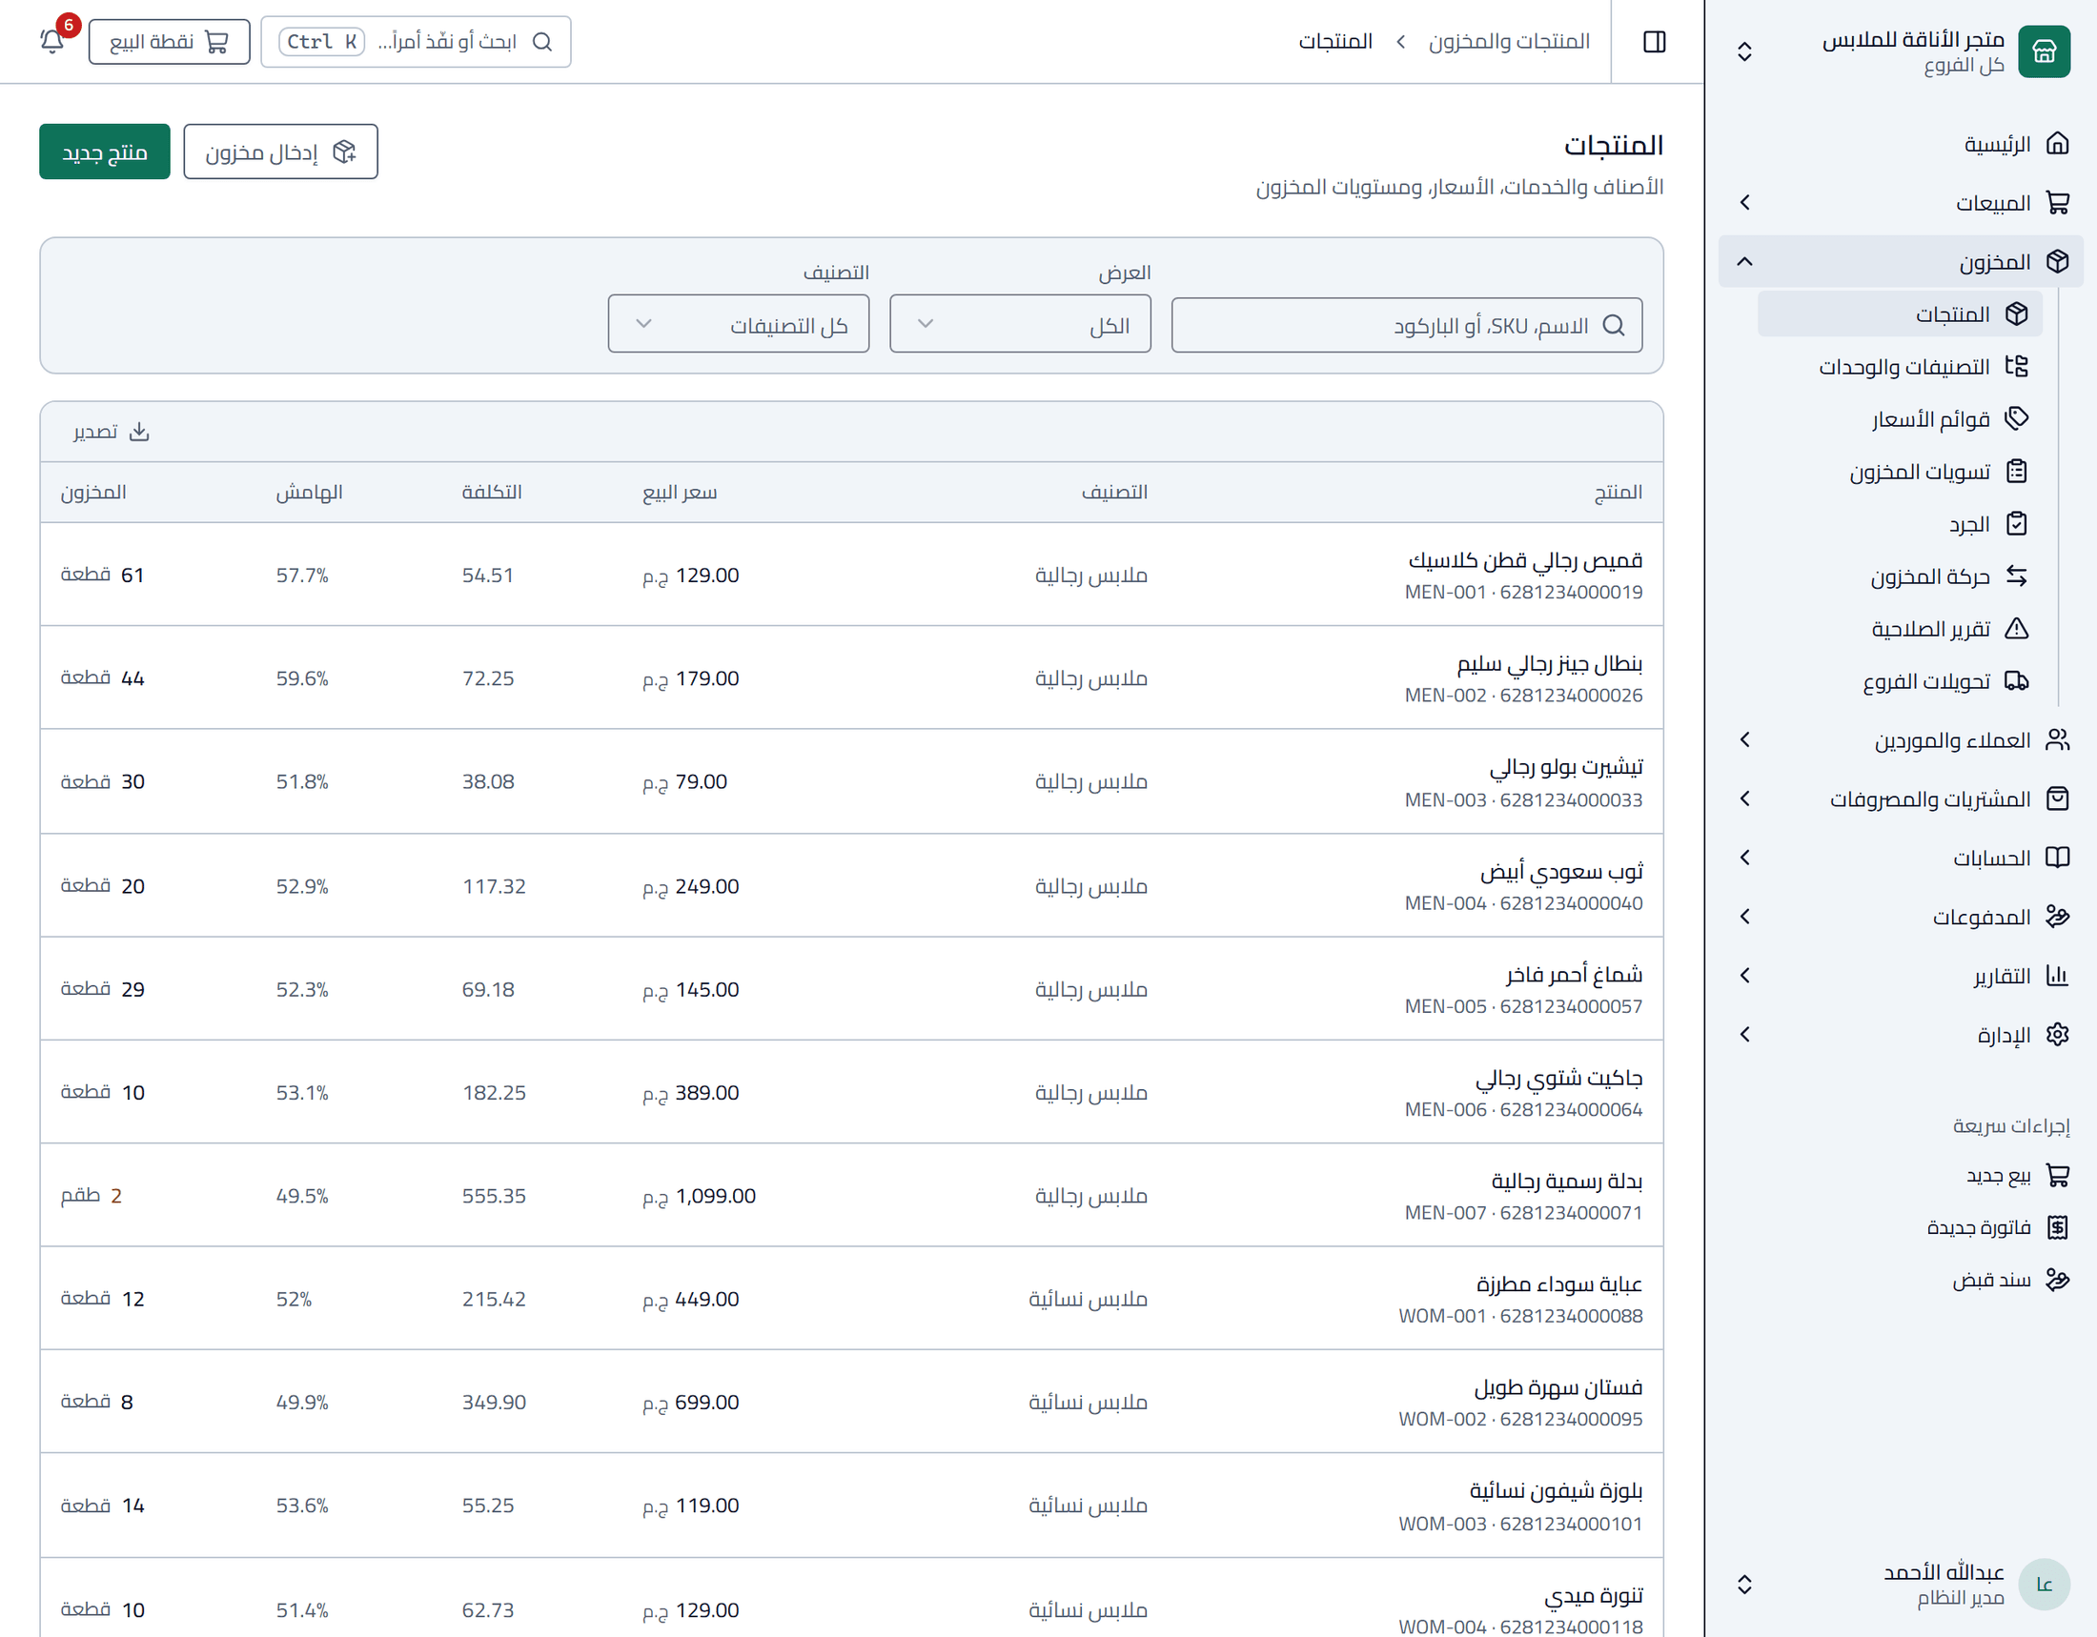Image resolution: width=2097 pixels, height=1637 pixels.
Task: Open the العرض dropdown showing الكل
Action: [1020, 324]
